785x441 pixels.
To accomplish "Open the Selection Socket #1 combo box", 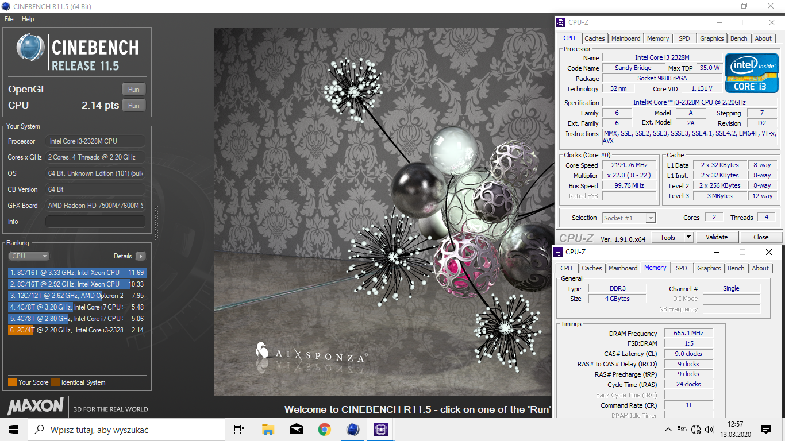I will [x=629, y=218].
